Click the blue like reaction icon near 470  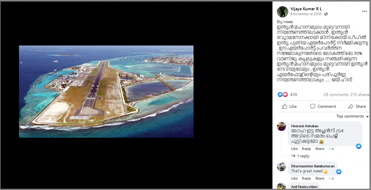[280, 95]
